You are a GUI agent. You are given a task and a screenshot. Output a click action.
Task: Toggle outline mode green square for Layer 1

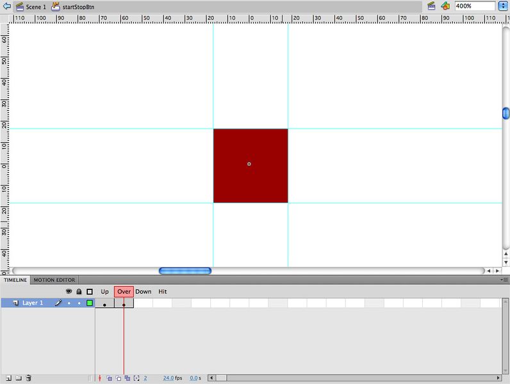pos(90,303)
